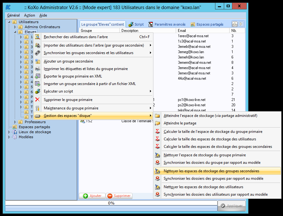
Task: Open the Général menu
Action: tap(13, 15)
